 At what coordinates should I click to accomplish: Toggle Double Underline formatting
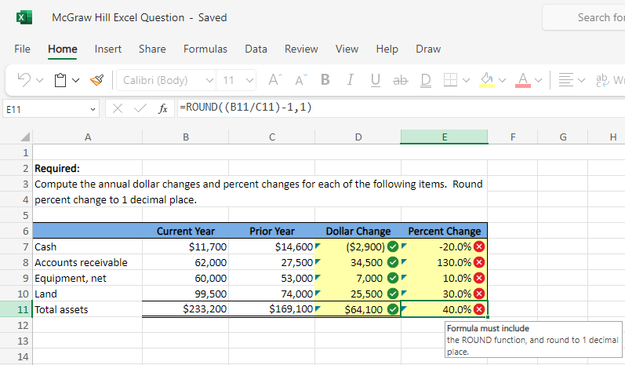point(426,80)
